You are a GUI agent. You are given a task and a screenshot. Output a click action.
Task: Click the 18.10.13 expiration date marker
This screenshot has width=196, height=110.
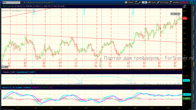pos(60,63)
